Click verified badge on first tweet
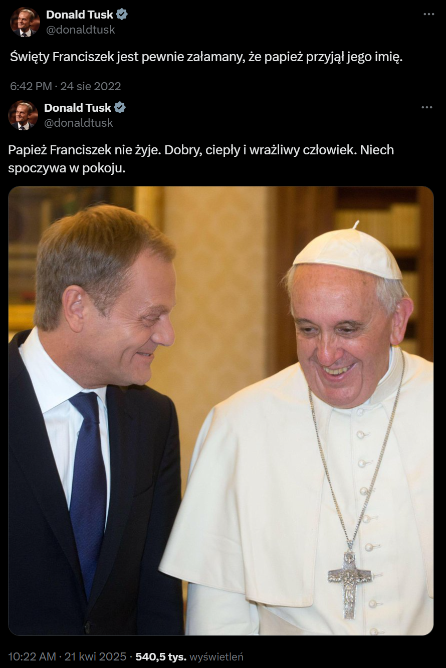Viewport: 446px width, 668px height. [x=122, y=15]
